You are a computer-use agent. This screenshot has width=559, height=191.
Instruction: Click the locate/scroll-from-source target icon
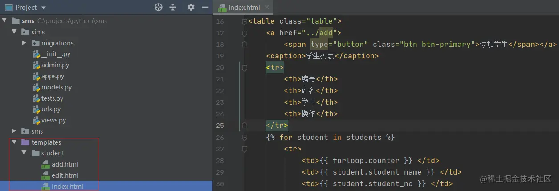pyautogui.click(x=159, y=7)
